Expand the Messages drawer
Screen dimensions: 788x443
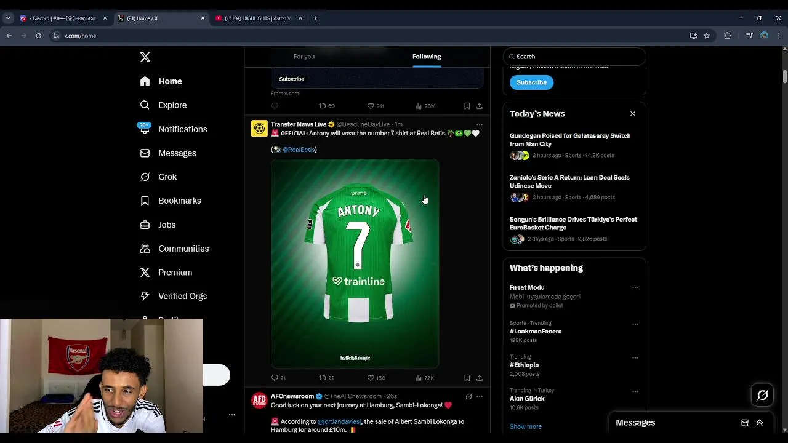click(760, 423)
